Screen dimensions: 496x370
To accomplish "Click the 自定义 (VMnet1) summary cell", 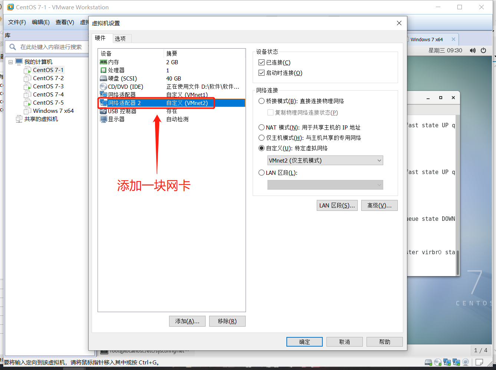I will [x=187, y=95].
